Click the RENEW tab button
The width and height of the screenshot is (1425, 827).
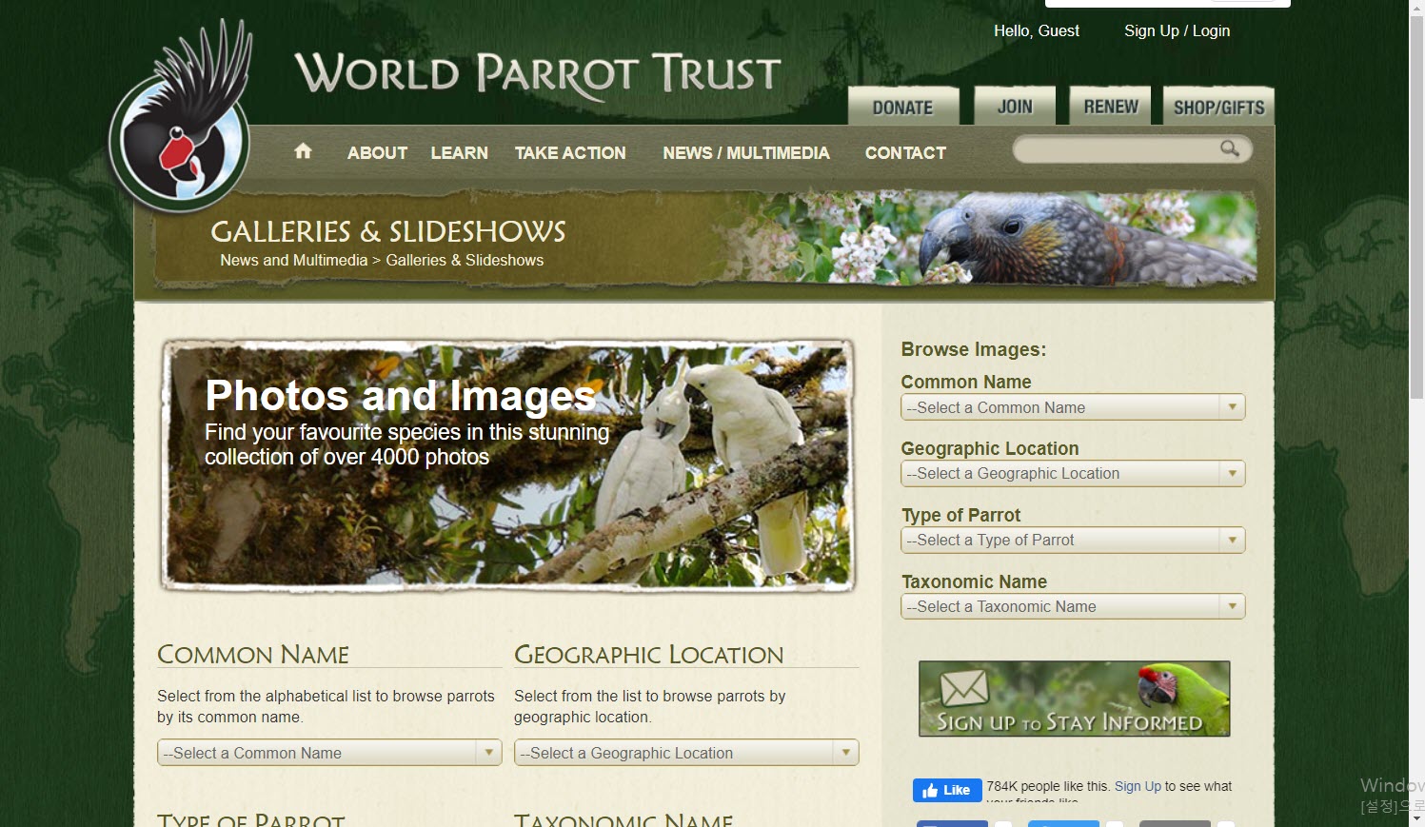[1110, 107]
